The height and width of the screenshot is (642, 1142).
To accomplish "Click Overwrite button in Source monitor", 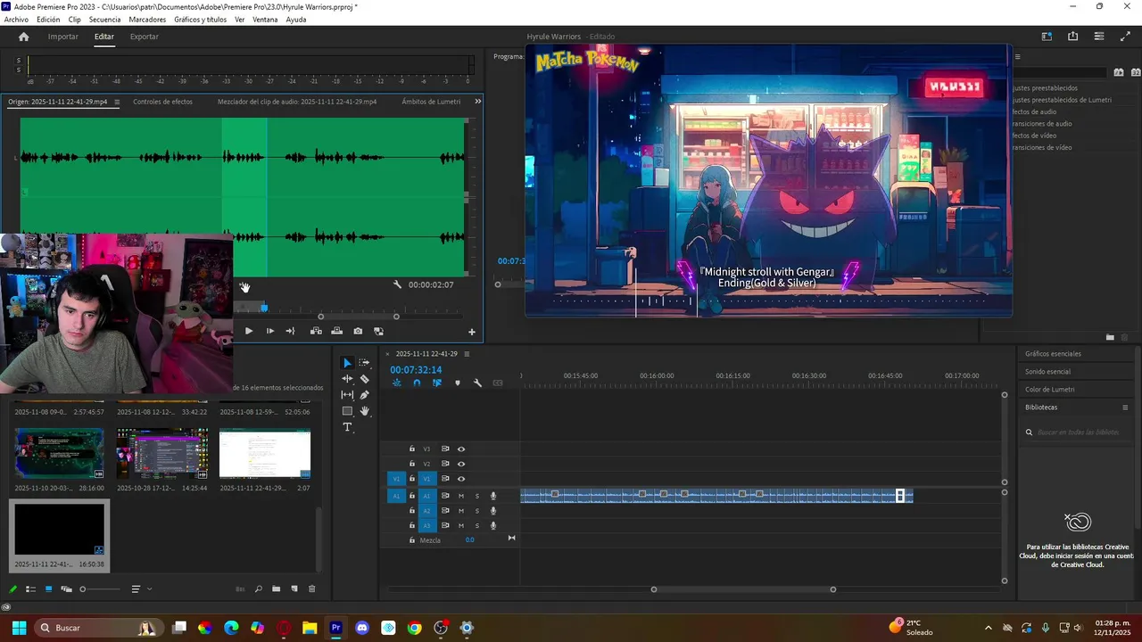I will coord(336,331).
